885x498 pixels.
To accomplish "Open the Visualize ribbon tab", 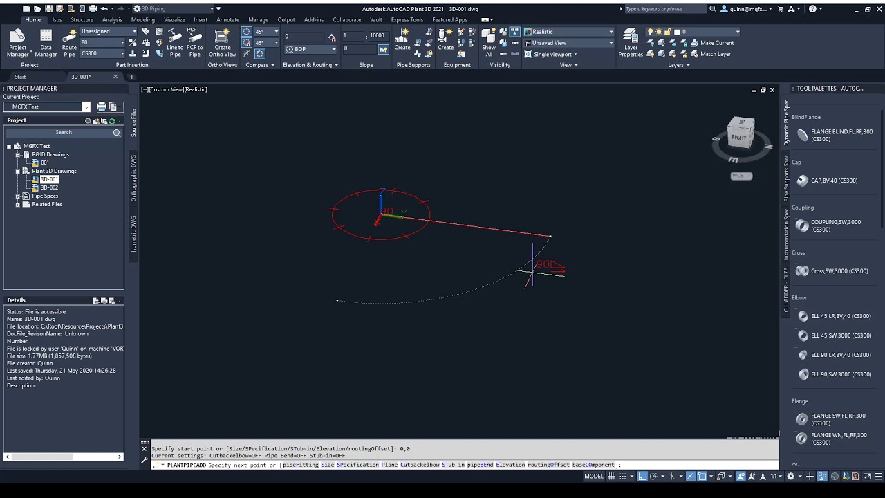I will (174, 20).
